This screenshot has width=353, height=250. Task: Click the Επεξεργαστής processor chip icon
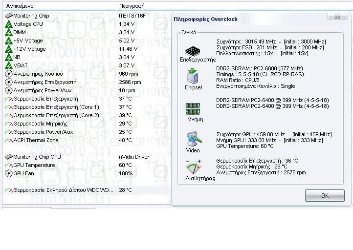193,51
